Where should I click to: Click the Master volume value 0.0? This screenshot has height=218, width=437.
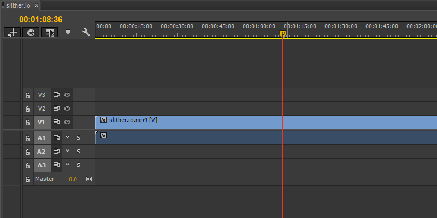point(73,179)
